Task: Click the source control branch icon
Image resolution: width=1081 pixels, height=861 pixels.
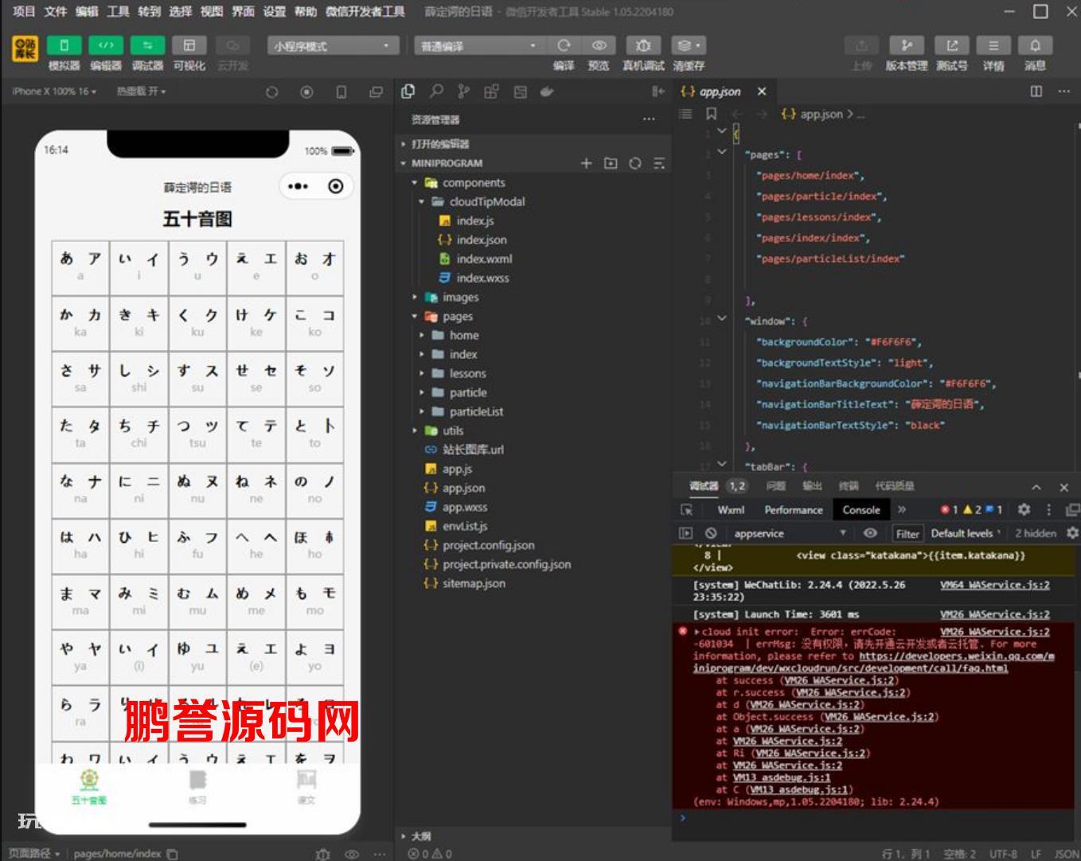Action: 463,92
